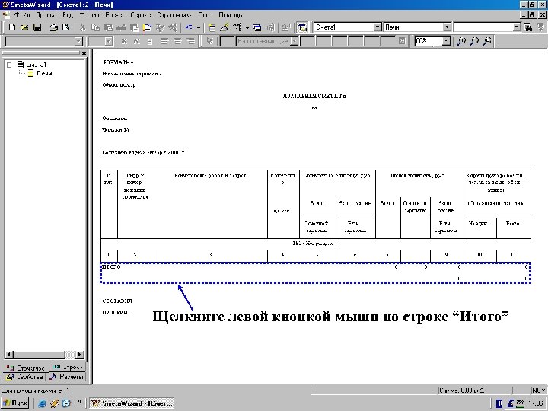Click the New document icon

click(11, 27)
